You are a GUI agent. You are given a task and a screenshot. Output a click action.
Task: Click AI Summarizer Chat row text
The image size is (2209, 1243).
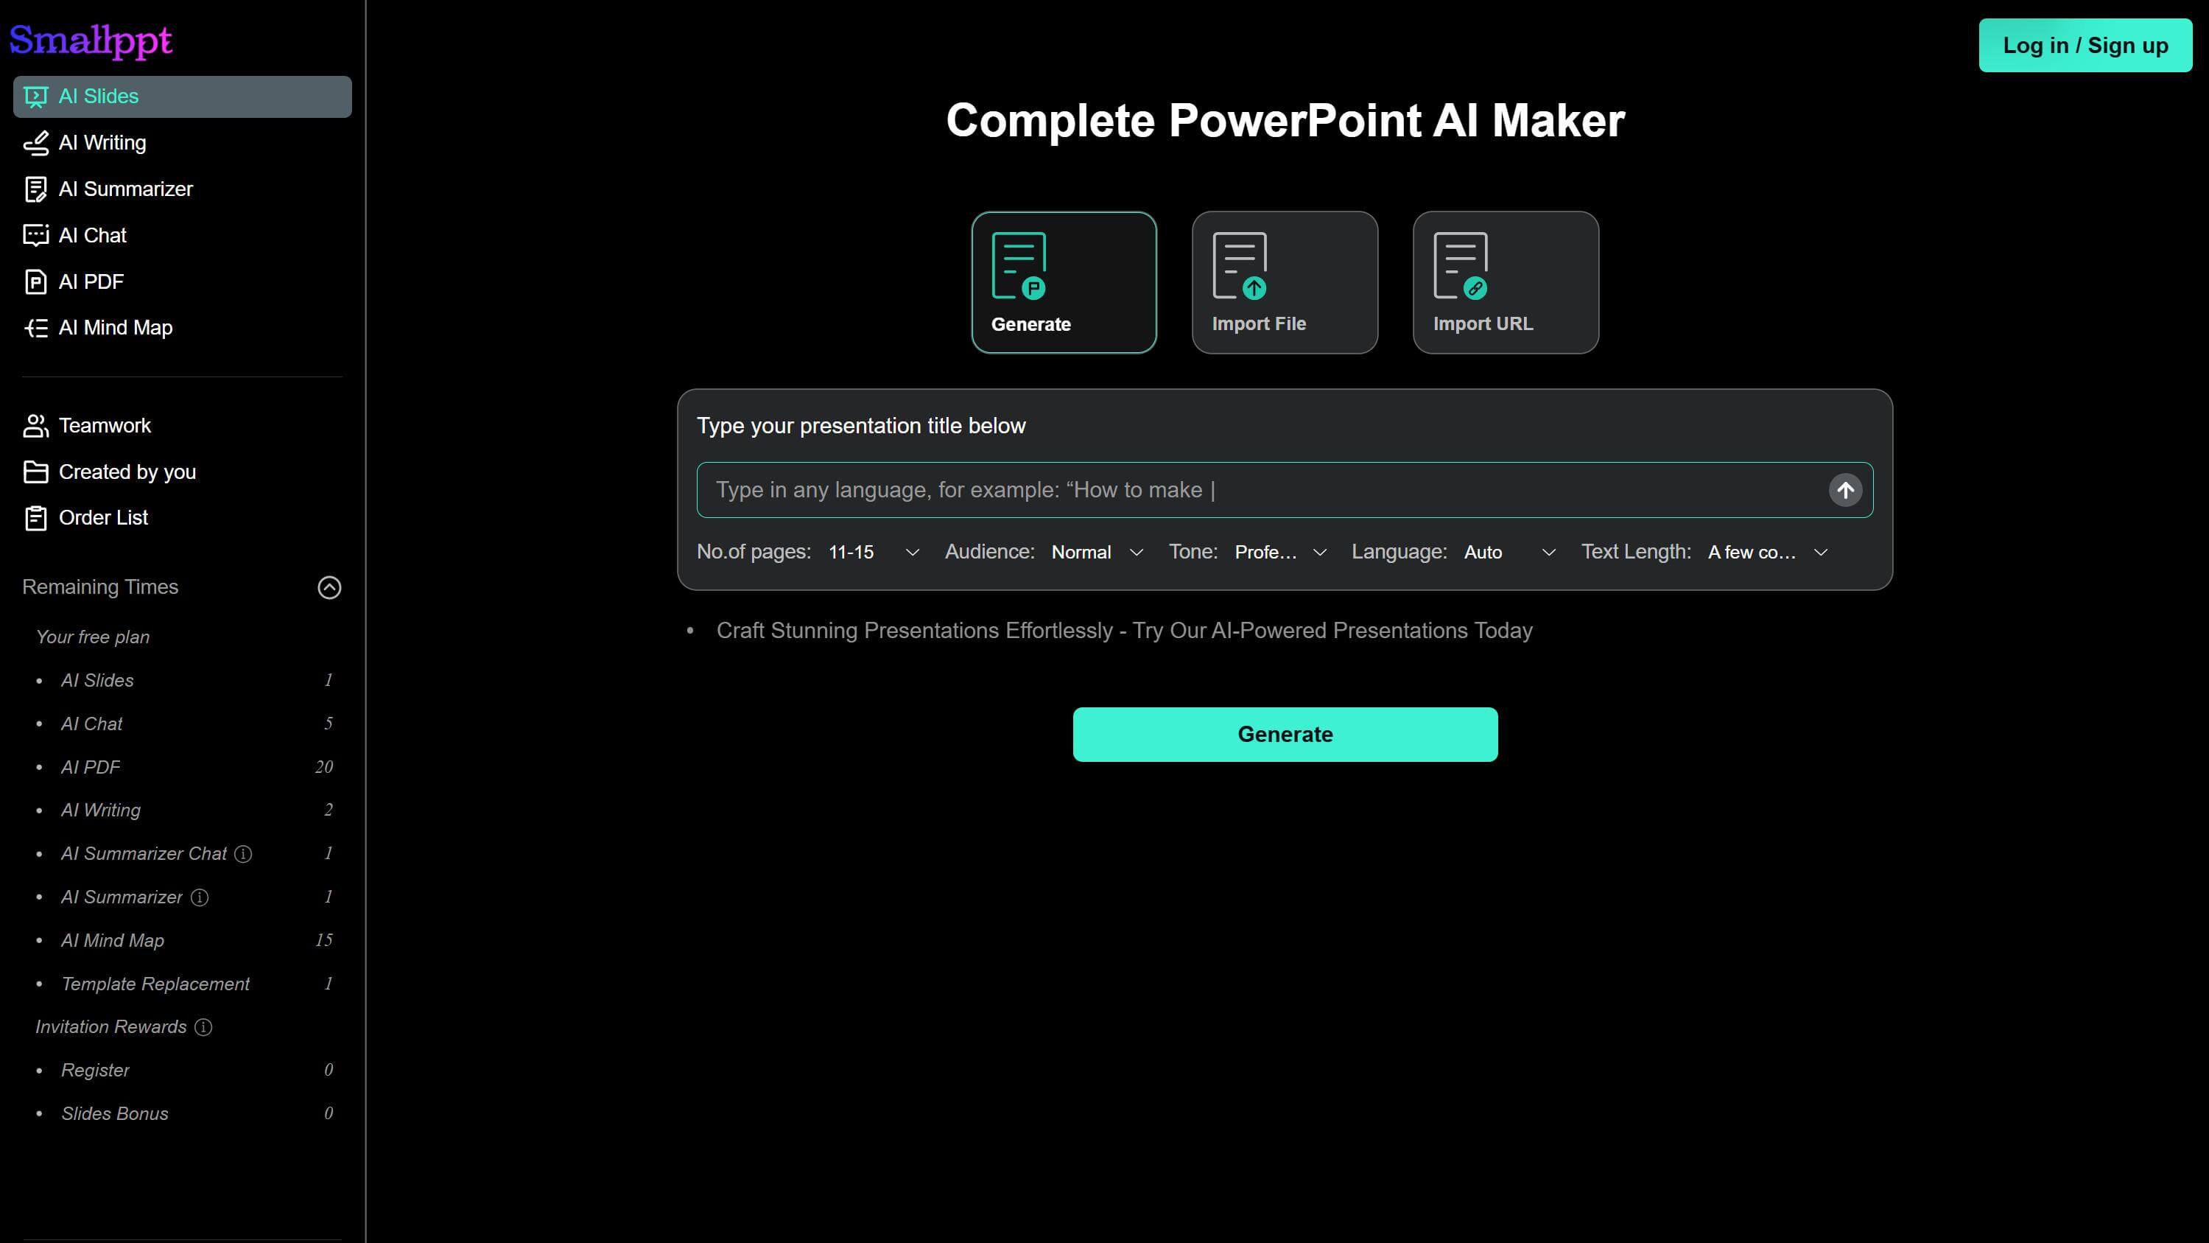pos(143,855)
